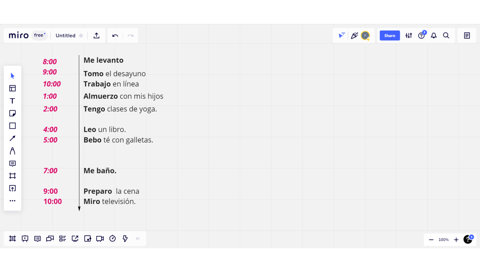Click the Undo arrow
Screen dimensions: 480x270
pyautogui.click(x=115, y=35)
